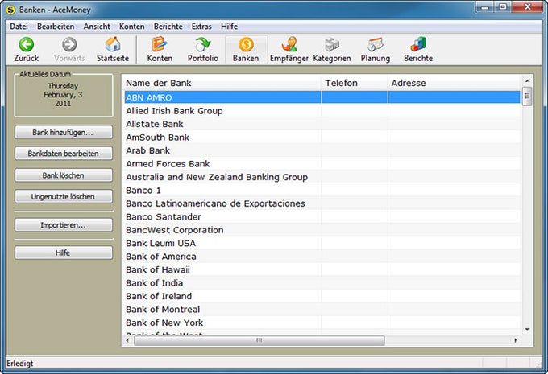Open the Startseite home icon
This screenshot has height=374, width=548.
click(113, 45)
